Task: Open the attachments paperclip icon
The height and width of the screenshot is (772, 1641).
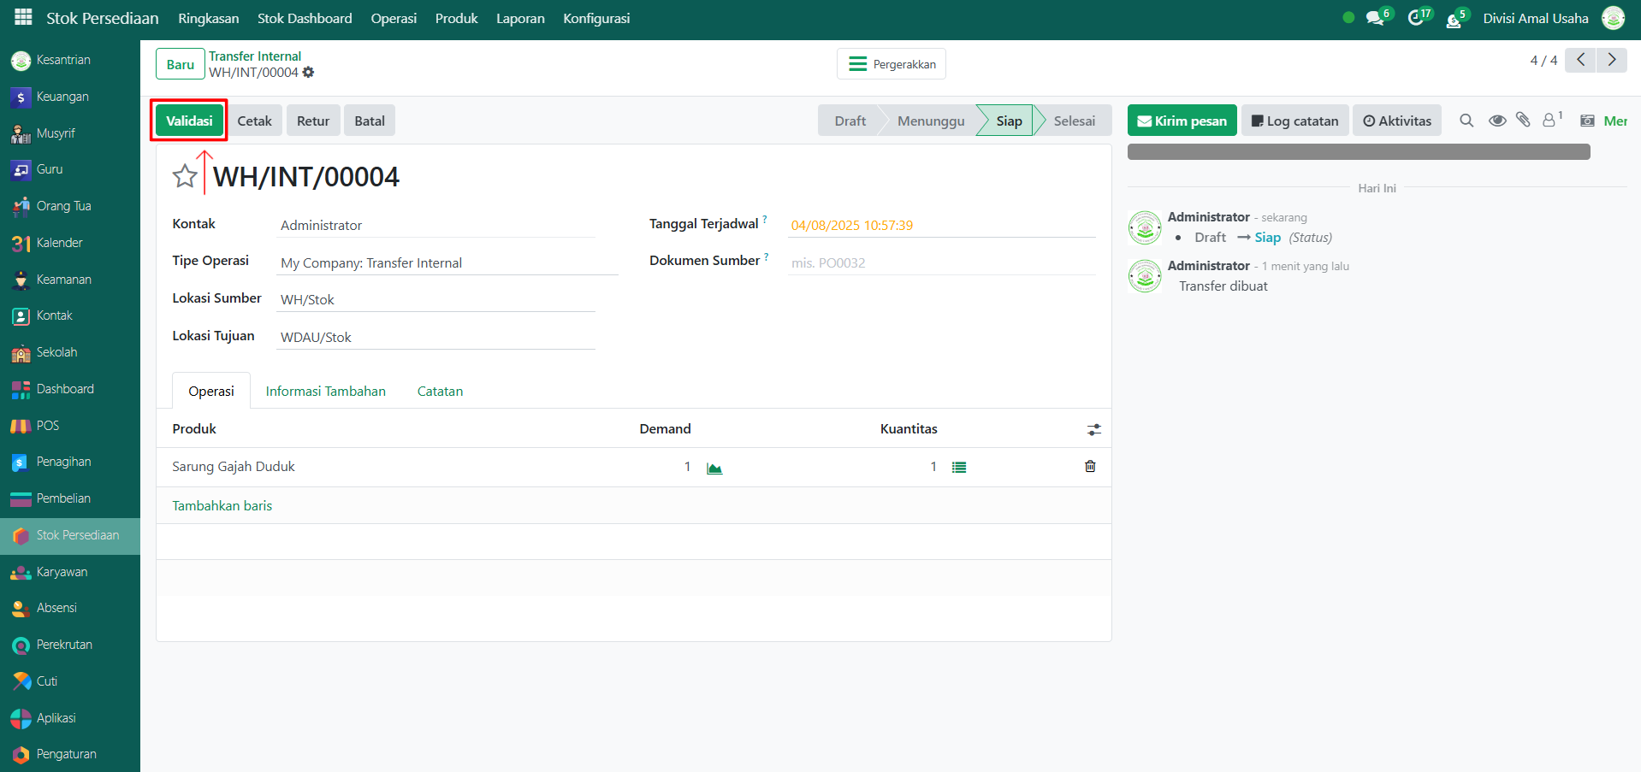Action: (1523, 121)
